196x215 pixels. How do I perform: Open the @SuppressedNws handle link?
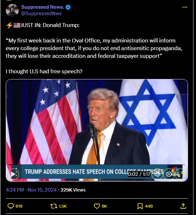(x=42, y=13)
